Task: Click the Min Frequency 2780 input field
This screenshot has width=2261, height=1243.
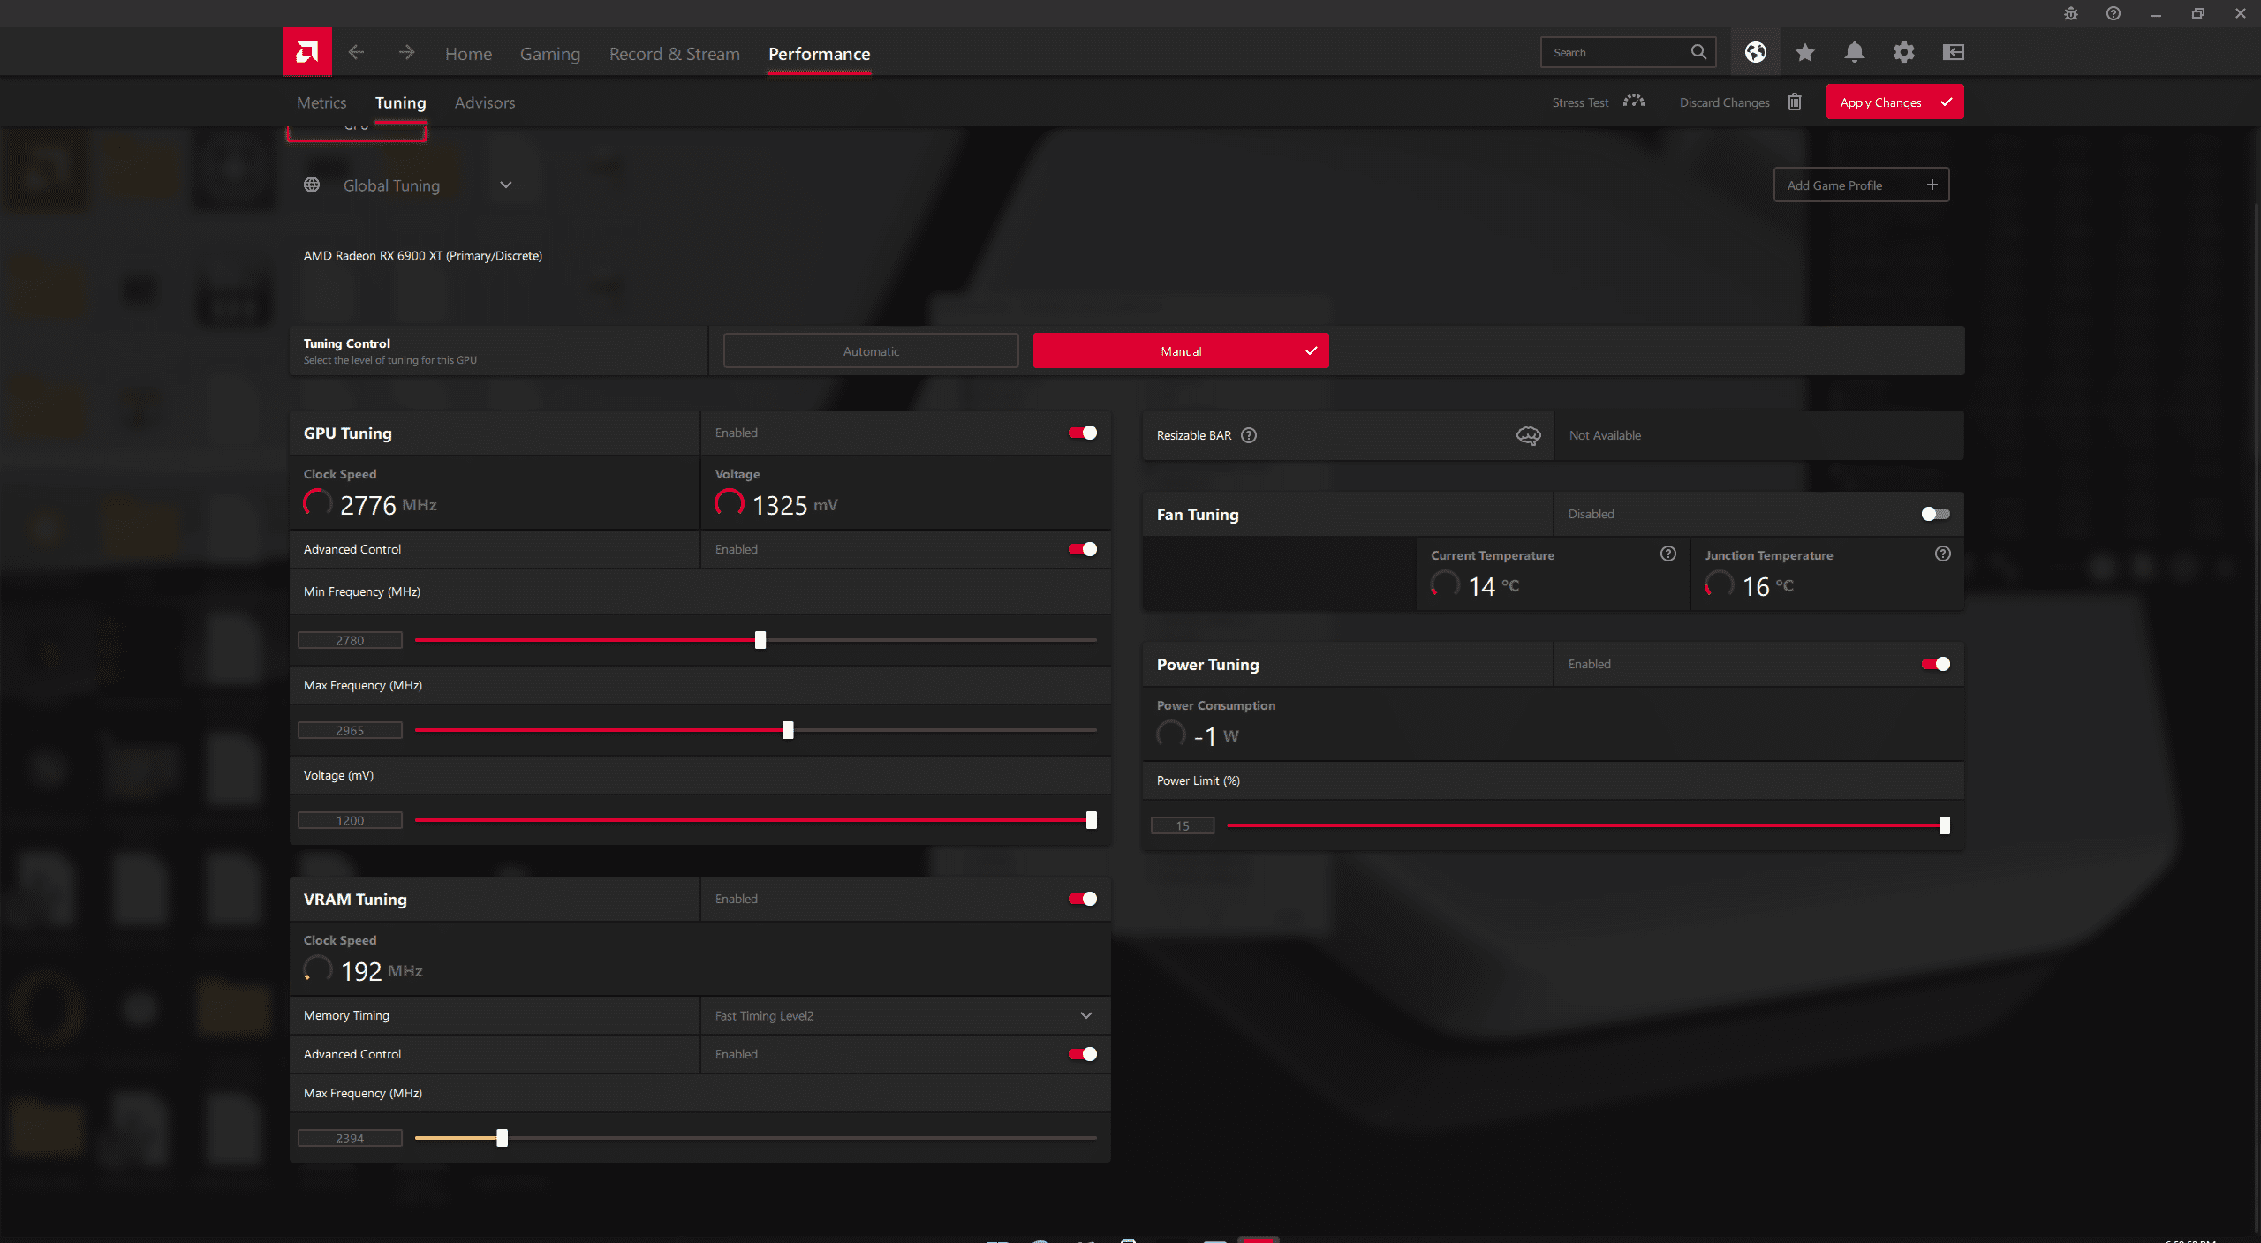Action: pos(350,640)
